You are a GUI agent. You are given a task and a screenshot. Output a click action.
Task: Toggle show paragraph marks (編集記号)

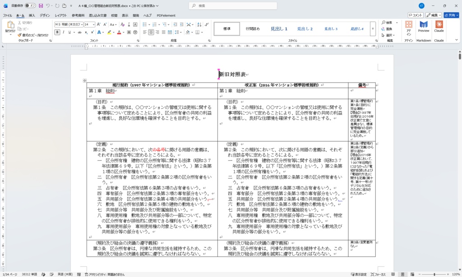pyautogui.click(x=207, y=24)
